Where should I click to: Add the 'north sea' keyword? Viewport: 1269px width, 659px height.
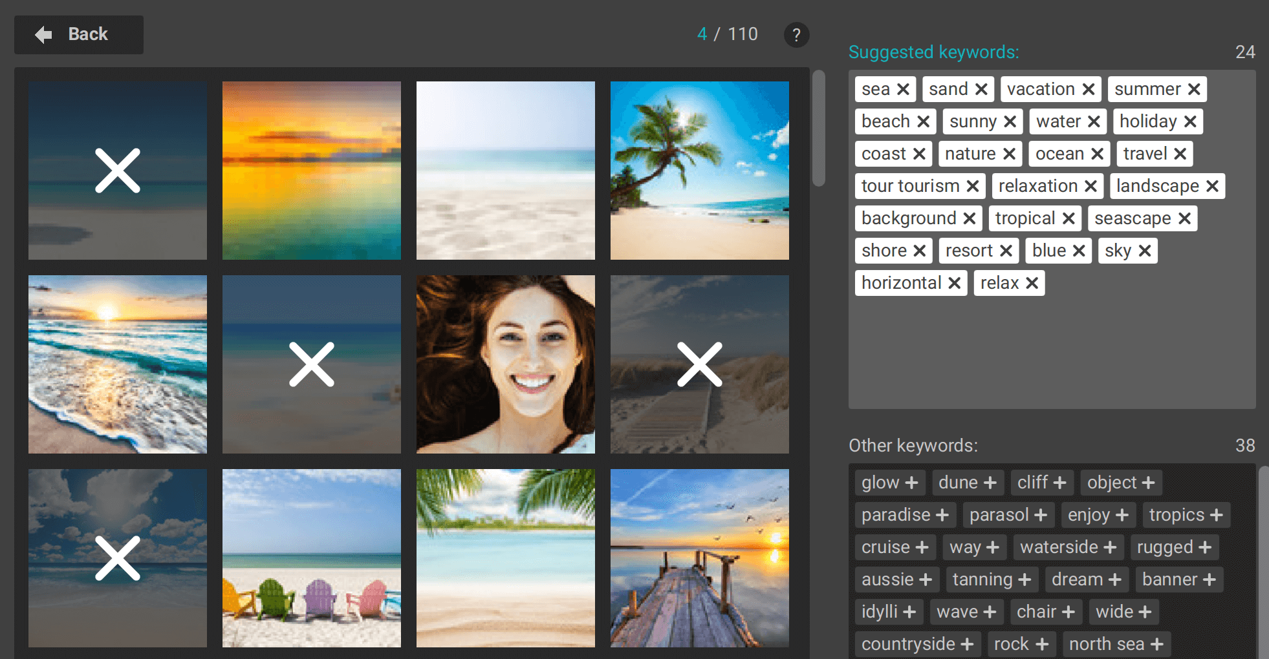[x=1157, y=644]
